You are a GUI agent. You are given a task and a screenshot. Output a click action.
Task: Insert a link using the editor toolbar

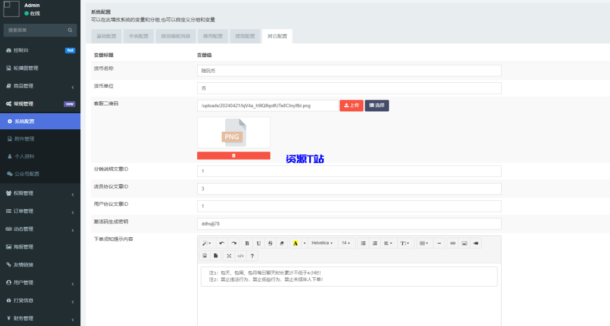pyautogui.click(x=453, y=243)
